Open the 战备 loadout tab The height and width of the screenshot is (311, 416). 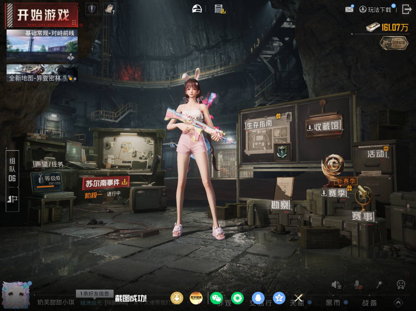coord(369,302)
